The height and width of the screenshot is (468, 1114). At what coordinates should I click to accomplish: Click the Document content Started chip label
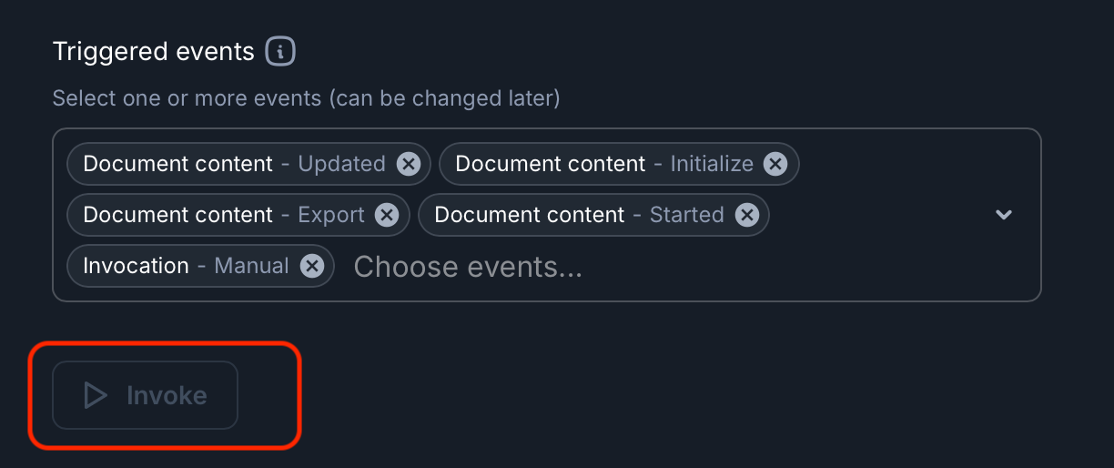pos(579,215)
